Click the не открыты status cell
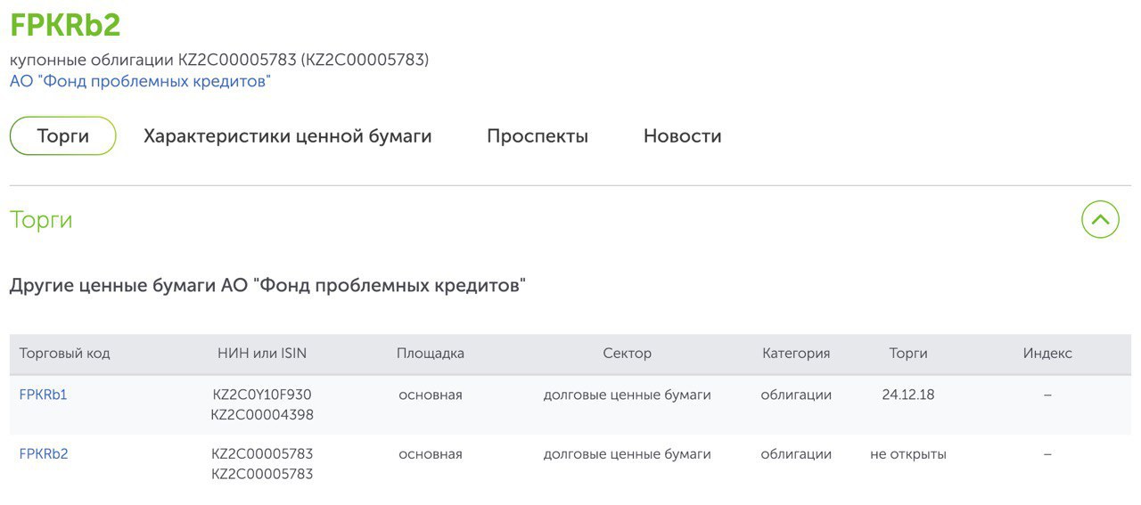The image size is (1141, 505). point(908,454)
